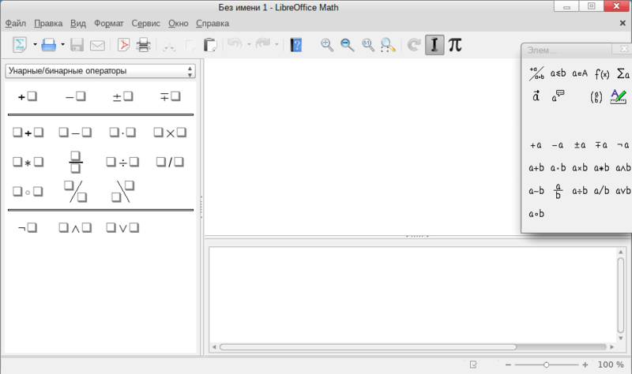Screen dimensions: 632x374
Task: Click the Zoom In magnifier icon
Action: [x=327, y=45]
